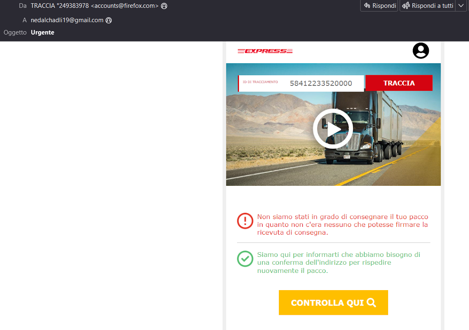The height and width of the screenshot is (330, 469).
Task: Click the subject text Urgente
Action: (x=42, y=32)
